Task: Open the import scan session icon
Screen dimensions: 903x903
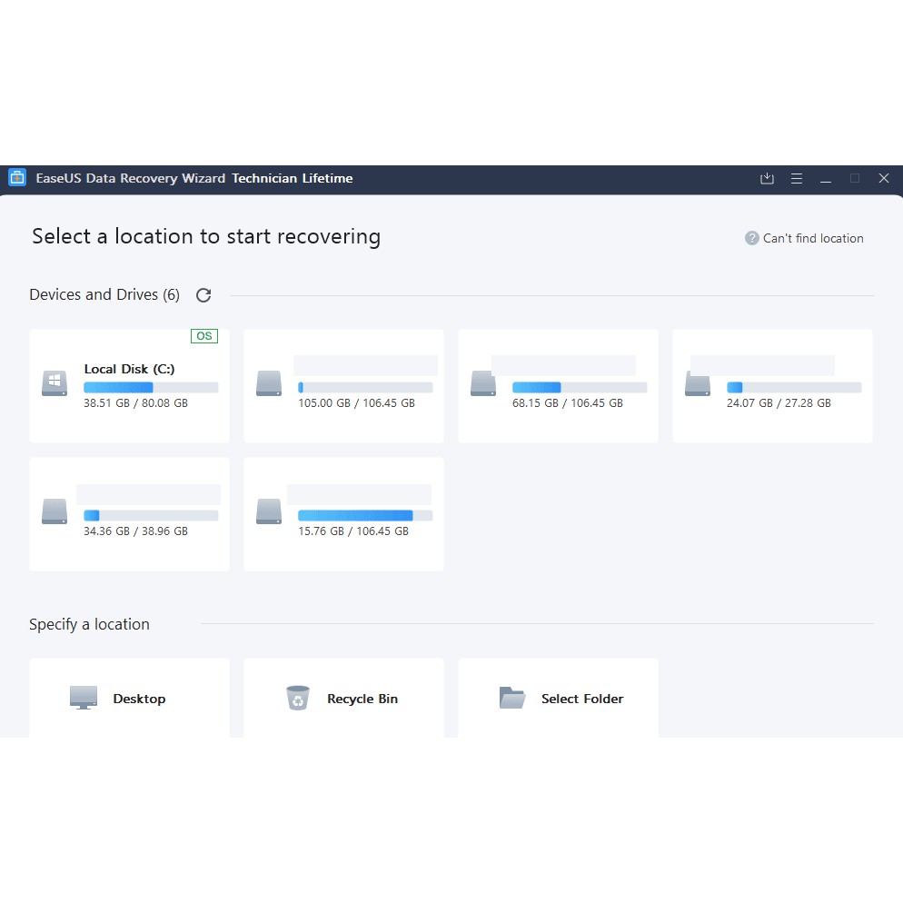Action: click(767, 179)
